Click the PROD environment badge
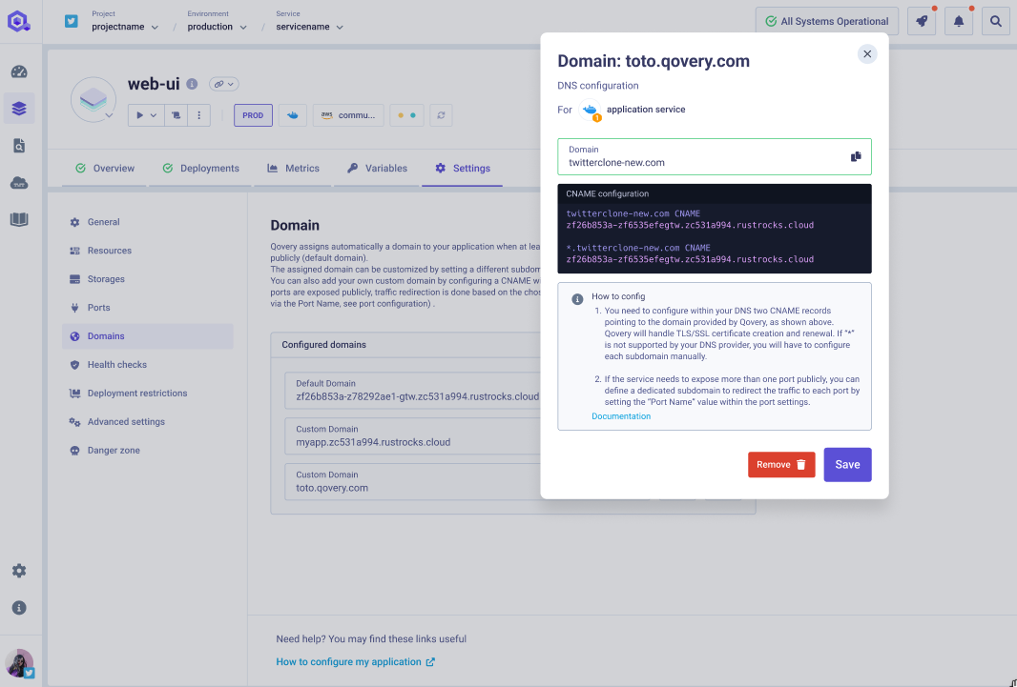The width and height of the screenshot is (1017, 687). [253, 115]
